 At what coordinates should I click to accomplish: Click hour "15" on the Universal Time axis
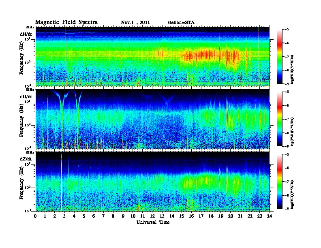182,216
